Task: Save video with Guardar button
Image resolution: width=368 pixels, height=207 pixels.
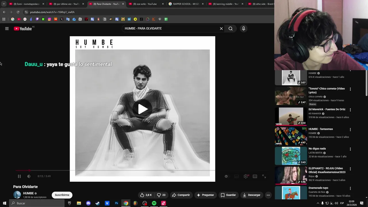Action: click(x=228, y=195)
